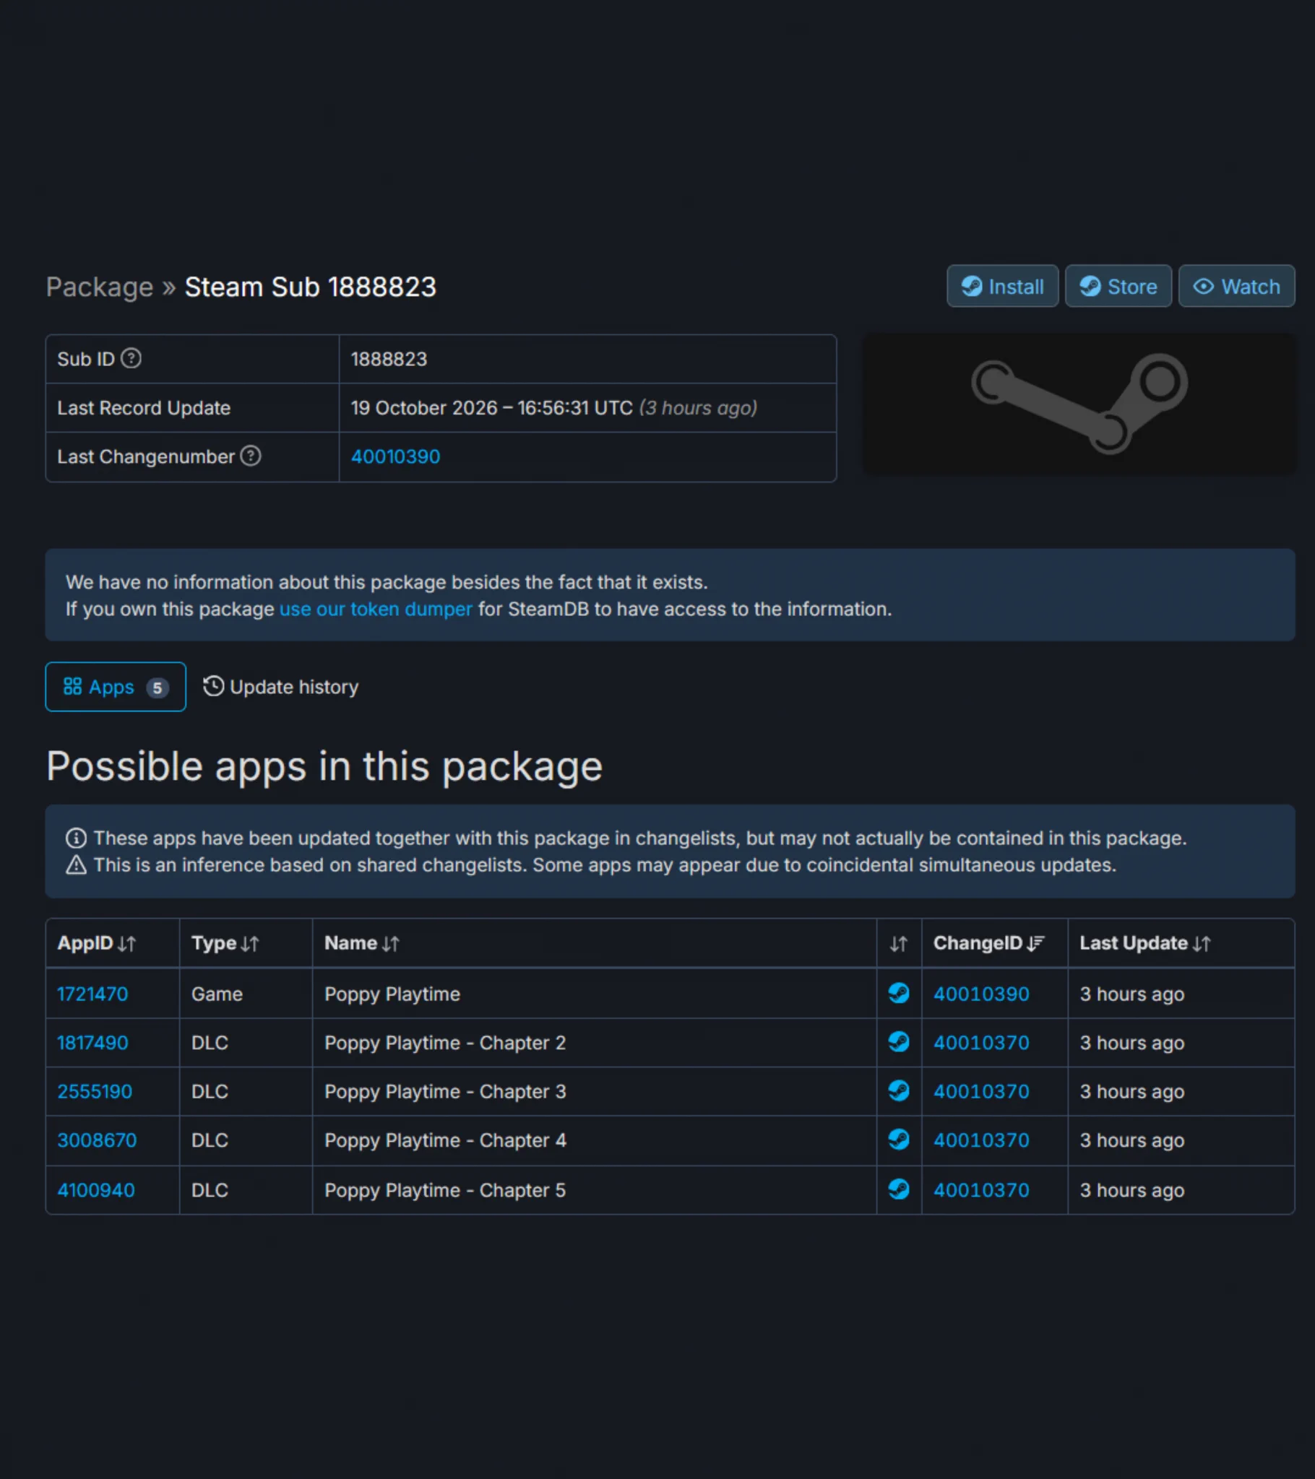Click the Steam logo package image
Viewport: 1315px width, 1479px height.
(1079, 404)
